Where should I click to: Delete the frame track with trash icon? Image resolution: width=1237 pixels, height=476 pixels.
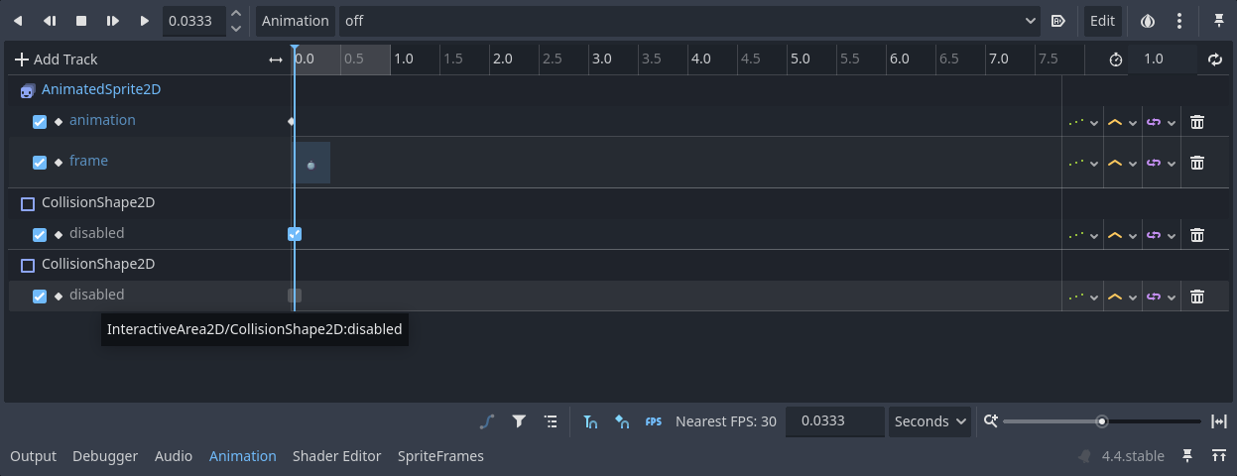tap(1197, 163)
